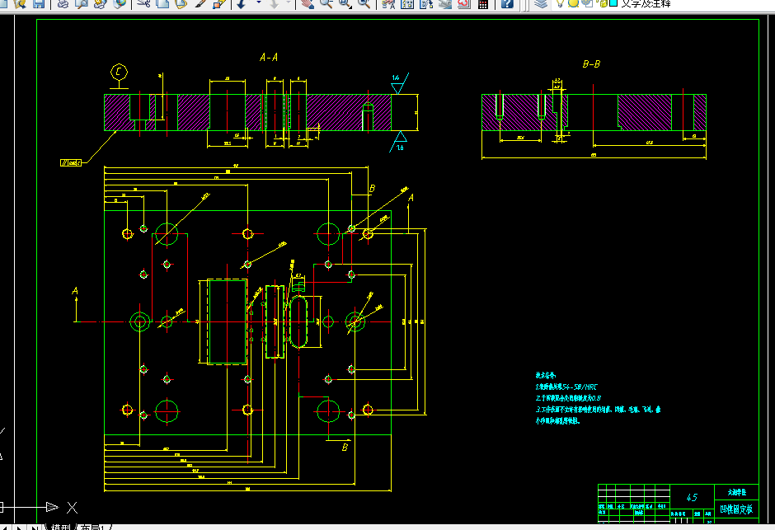Open the Help question mark icon
Viewport: 775px width, 530px height.
(x=507, y=3)
